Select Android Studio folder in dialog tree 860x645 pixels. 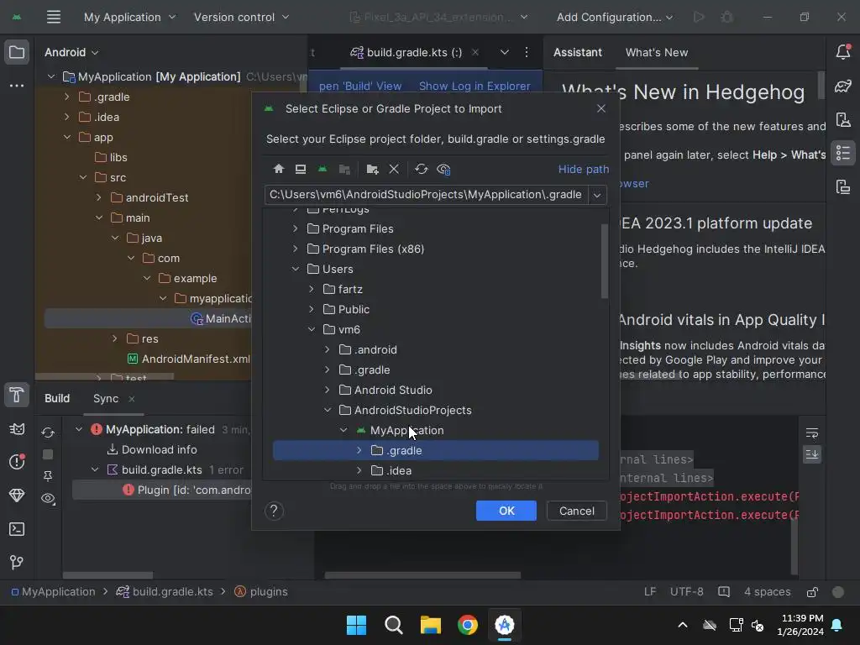pos(393,390)
